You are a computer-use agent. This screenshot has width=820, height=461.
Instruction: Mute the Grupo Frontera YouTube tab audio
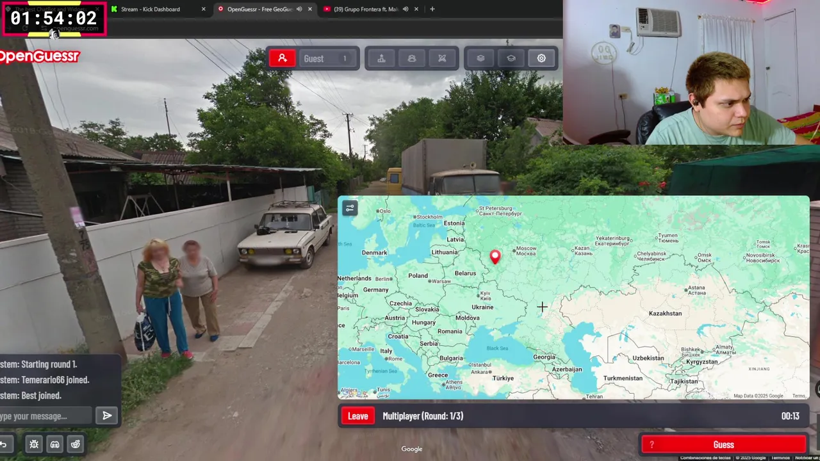[x=406, y=9]
